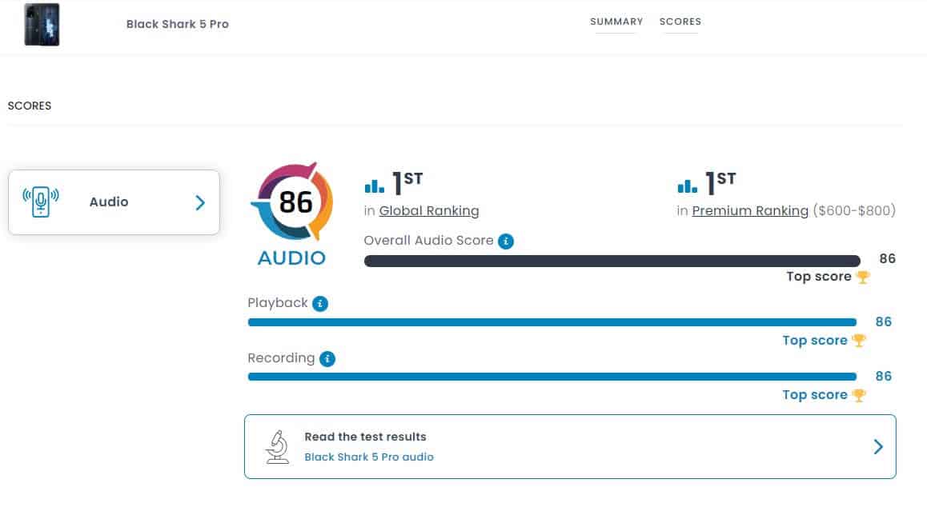Click the Playback score value 86
The image size is (927, 507).
883,322
